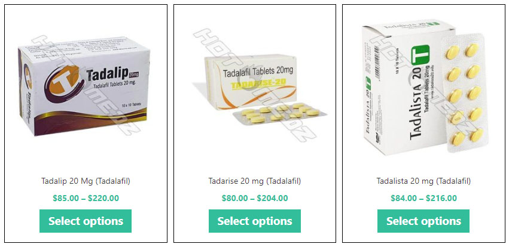Viewport: 509px width, 247px height.
Task: Click the $84.00 – $216.00 price range
Action: (423, 198)
